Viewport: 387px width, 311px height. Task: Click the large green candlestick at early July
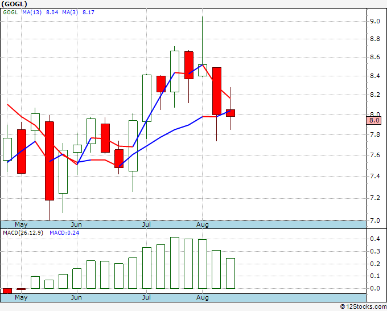pyautogui.click(x=147, y=98)
